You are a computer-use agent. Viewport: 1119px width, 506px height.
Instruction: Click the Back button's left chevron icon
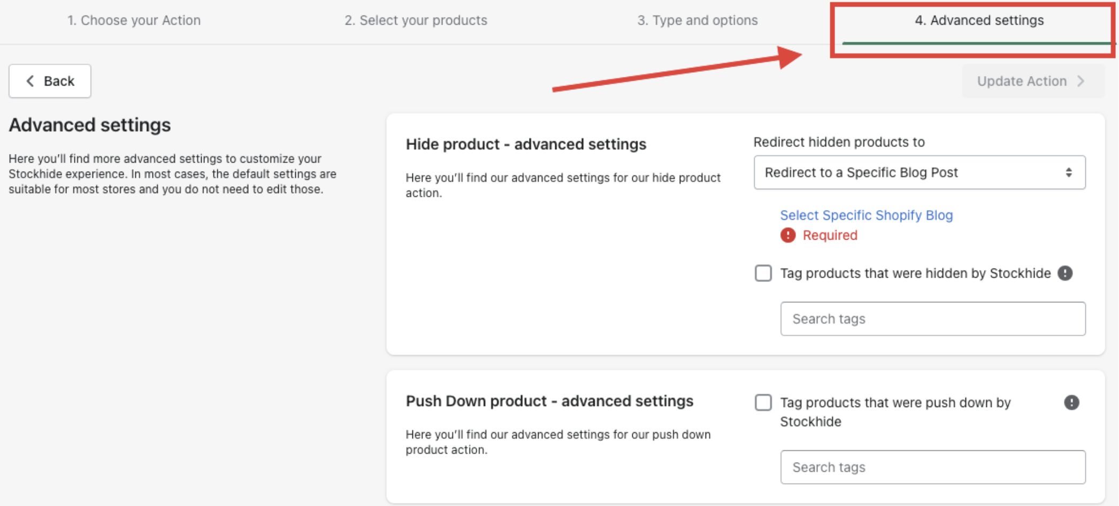[30, 81]
